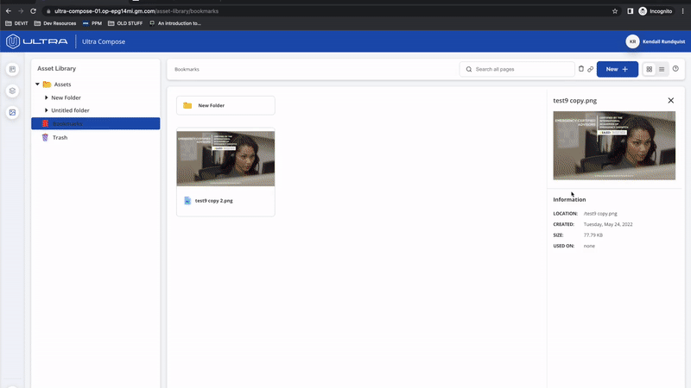Click the New button
Screen dimensions: 691x388
click(617, 69)
